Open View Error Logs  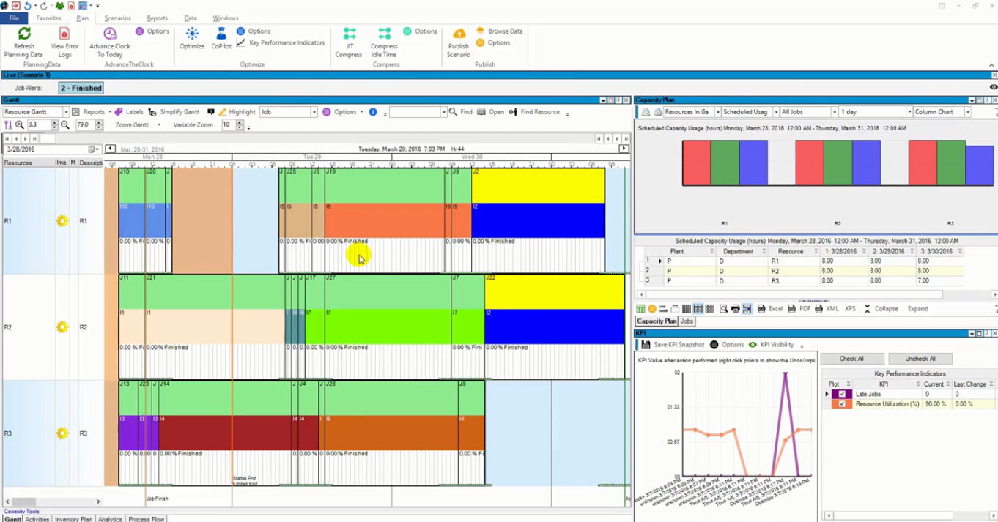tap(64, 43)
